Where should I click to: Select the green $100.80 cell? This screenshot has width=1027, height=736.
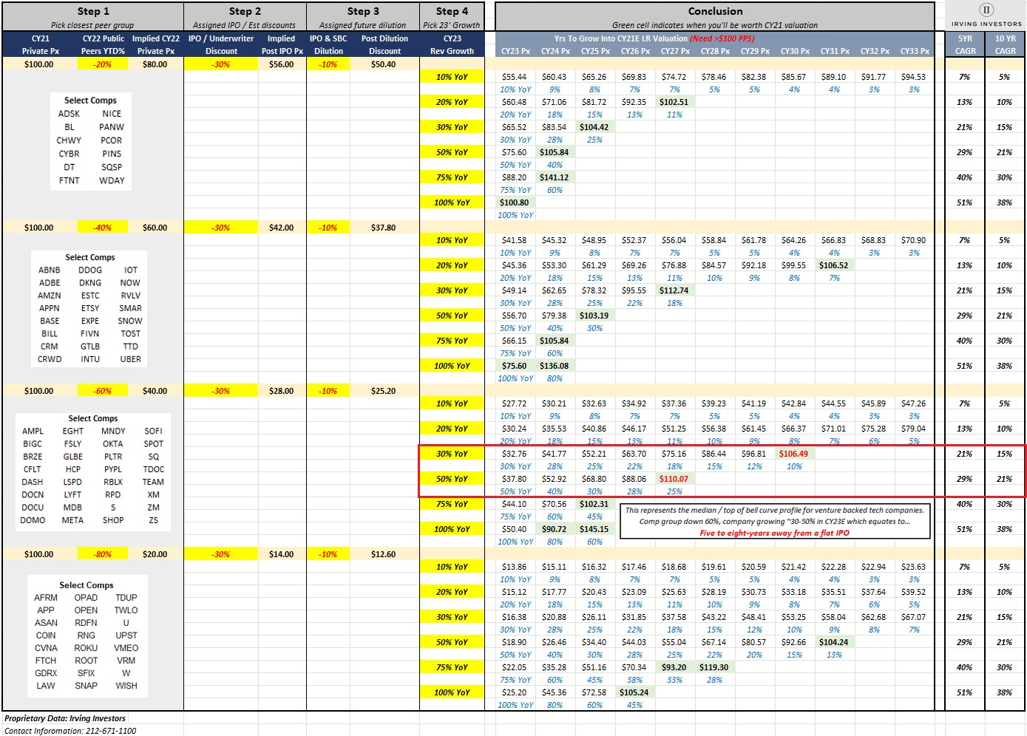coord(514,202)
